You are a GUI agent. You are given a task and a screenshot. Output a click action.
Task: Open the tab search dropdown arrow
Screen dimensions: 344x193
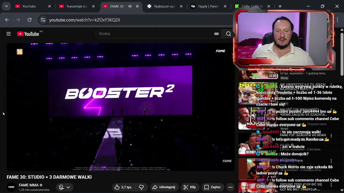6,6
